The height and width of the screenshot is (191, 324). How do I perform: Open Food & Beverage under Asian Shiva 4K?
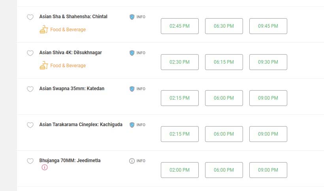(62, 66)
